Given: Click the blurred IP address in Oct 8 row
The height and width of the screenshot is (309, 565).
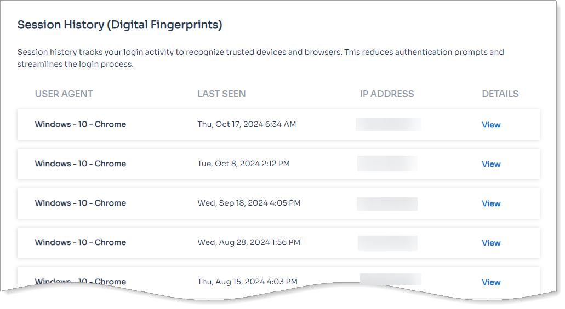Looking at the screenshot, I should point(387,164).
